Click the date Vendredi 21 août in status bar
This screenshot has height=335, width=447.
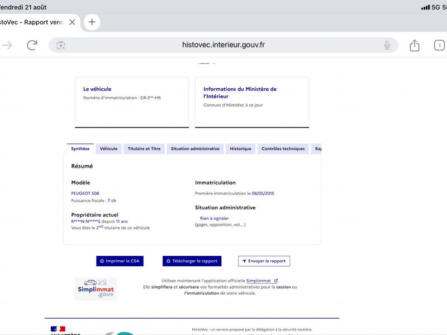pos(23,7)
